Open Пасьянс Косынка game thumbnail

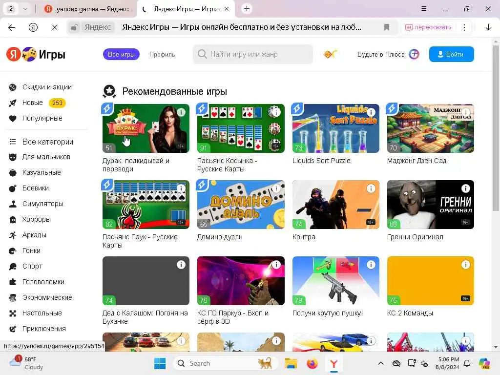[241, 128]
